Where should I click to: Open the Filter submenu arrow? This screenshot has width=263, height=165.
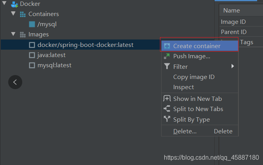[x=233, y=66]
